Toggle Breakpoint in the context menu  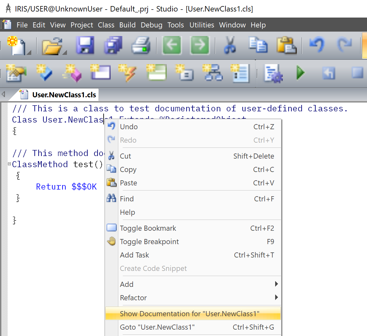149,242
